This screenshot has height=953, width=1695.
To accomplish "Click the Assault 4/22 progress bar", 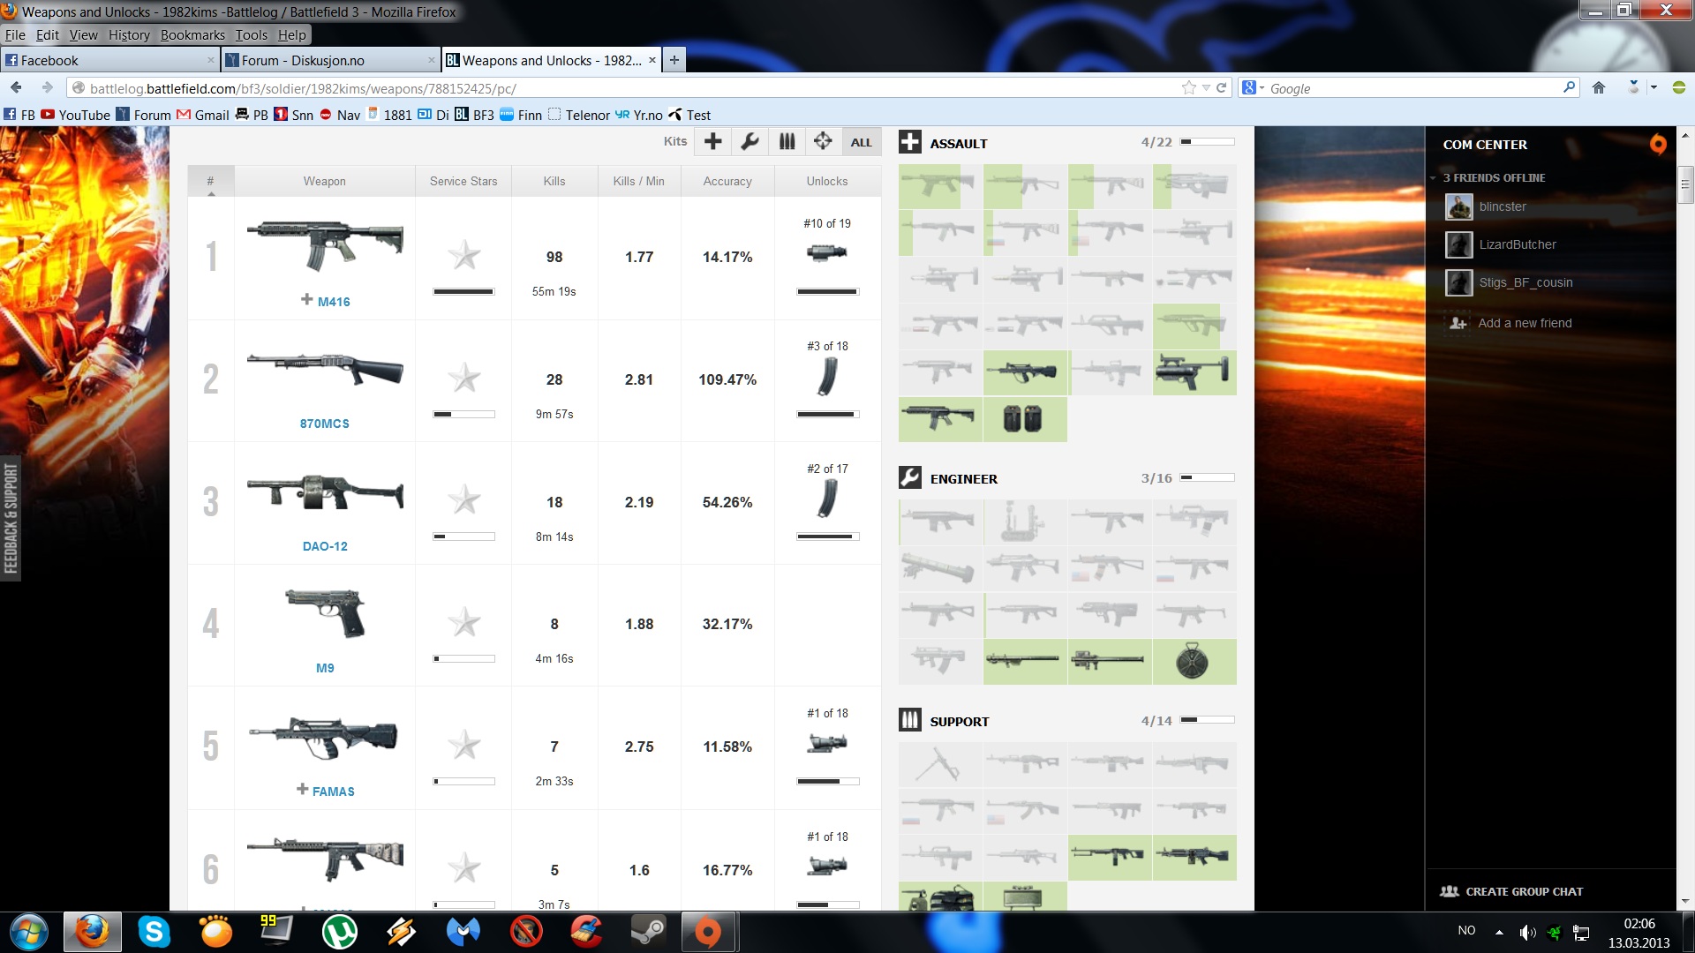I will click(1208, 141).
